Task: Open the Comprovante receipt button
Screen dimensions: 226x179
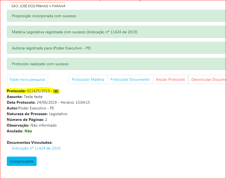Action: click(x=22, y=161)
